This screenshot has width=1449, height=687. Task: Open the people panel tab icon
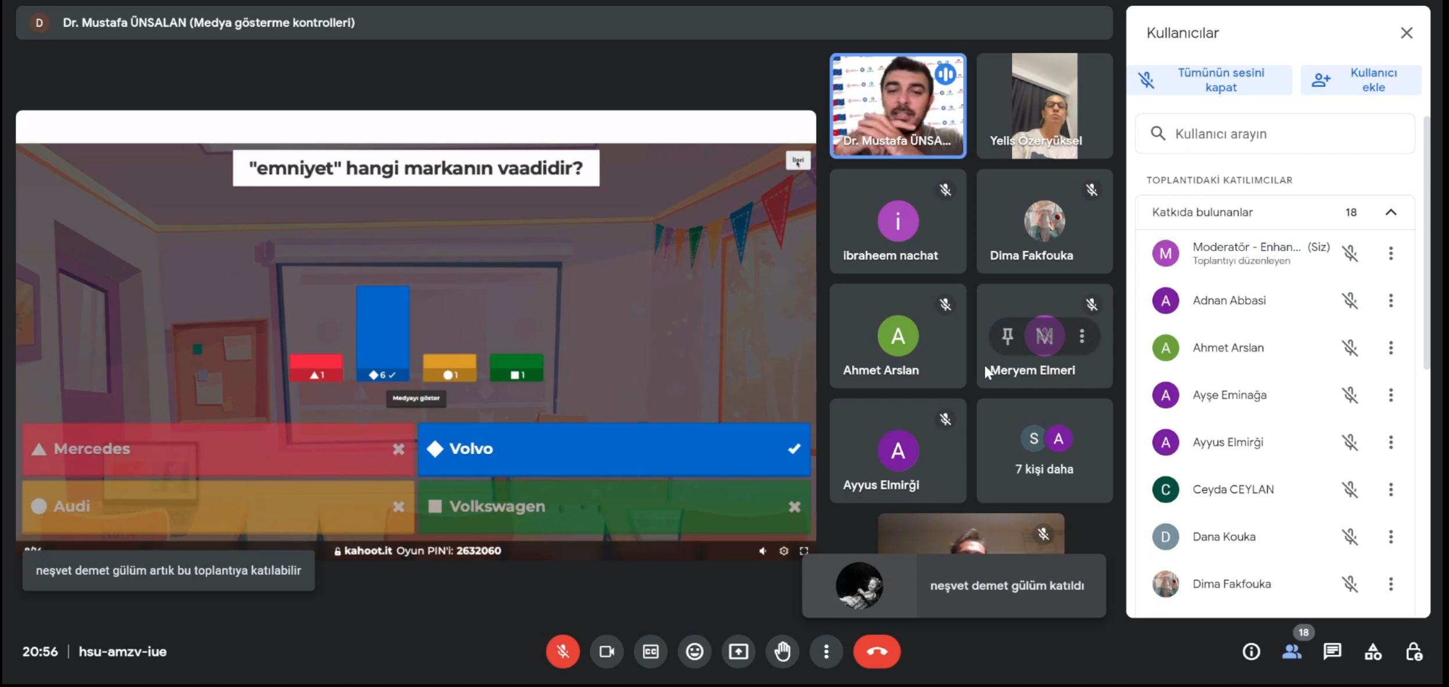point(1291,652)
